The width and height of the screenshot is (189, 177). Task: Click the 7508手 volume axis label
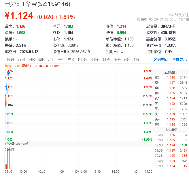click(10, 150)
